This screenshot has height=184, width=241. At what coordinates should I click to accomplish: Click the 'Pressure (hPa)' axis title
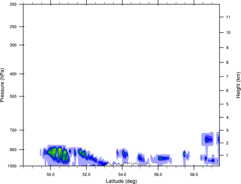pos(2,85)
